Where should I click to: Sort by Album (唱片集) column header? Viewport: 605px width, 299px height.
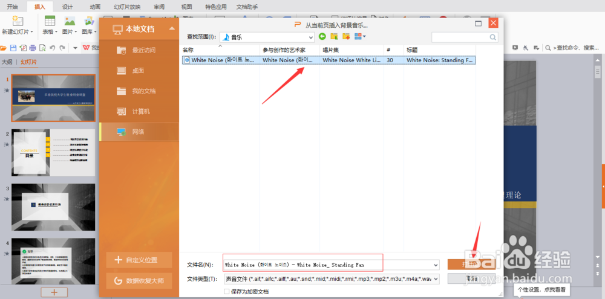click(352, 50)
